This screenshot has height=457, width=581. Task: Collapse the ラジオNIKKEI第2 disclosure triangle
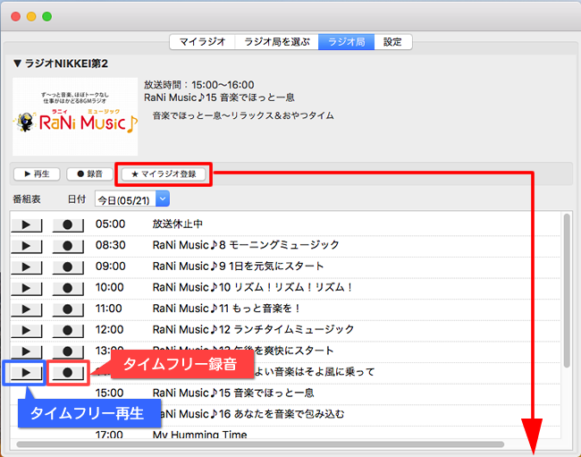17,63
